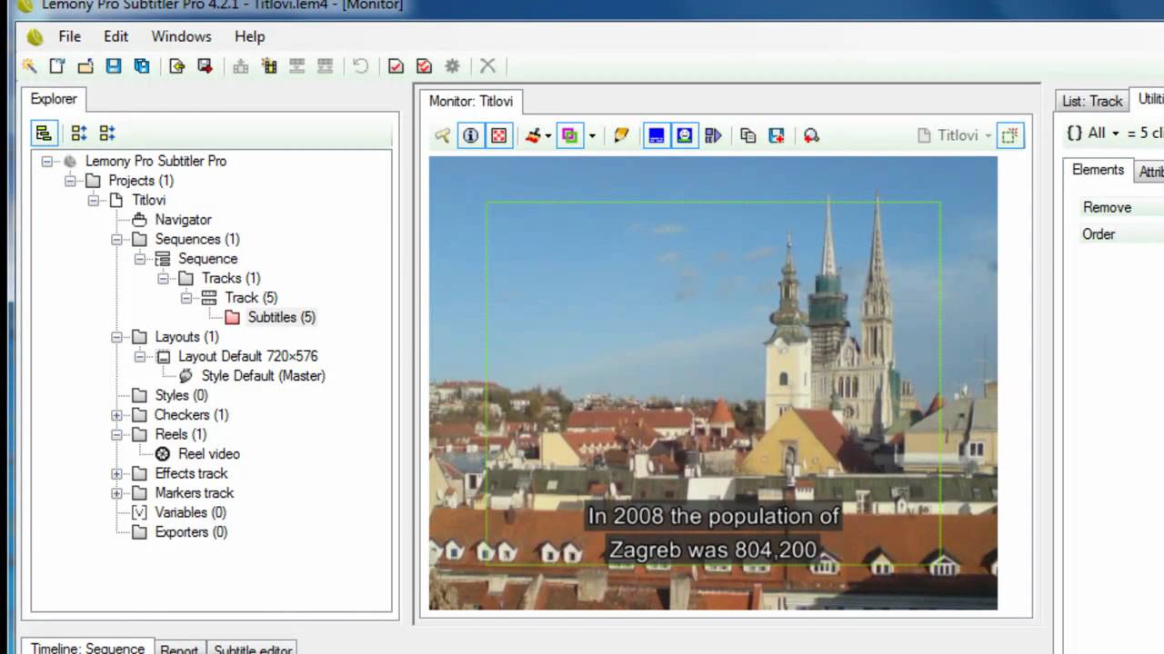Screen dimensions: 1164x654
Task: Click the copy icon in Monitor toolbar
Action: pyautogui.click(x=748, y=135)
